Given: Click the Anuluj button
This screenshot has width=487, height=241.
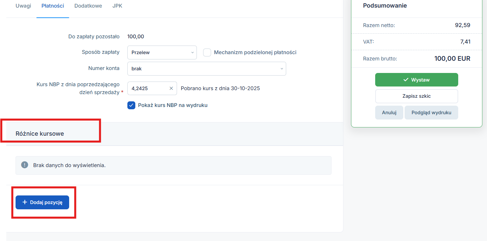Looking at the screenshot, I should coord(389,113).
